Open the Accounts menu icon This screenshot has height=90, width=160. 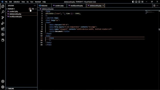[x=3, y=81]
